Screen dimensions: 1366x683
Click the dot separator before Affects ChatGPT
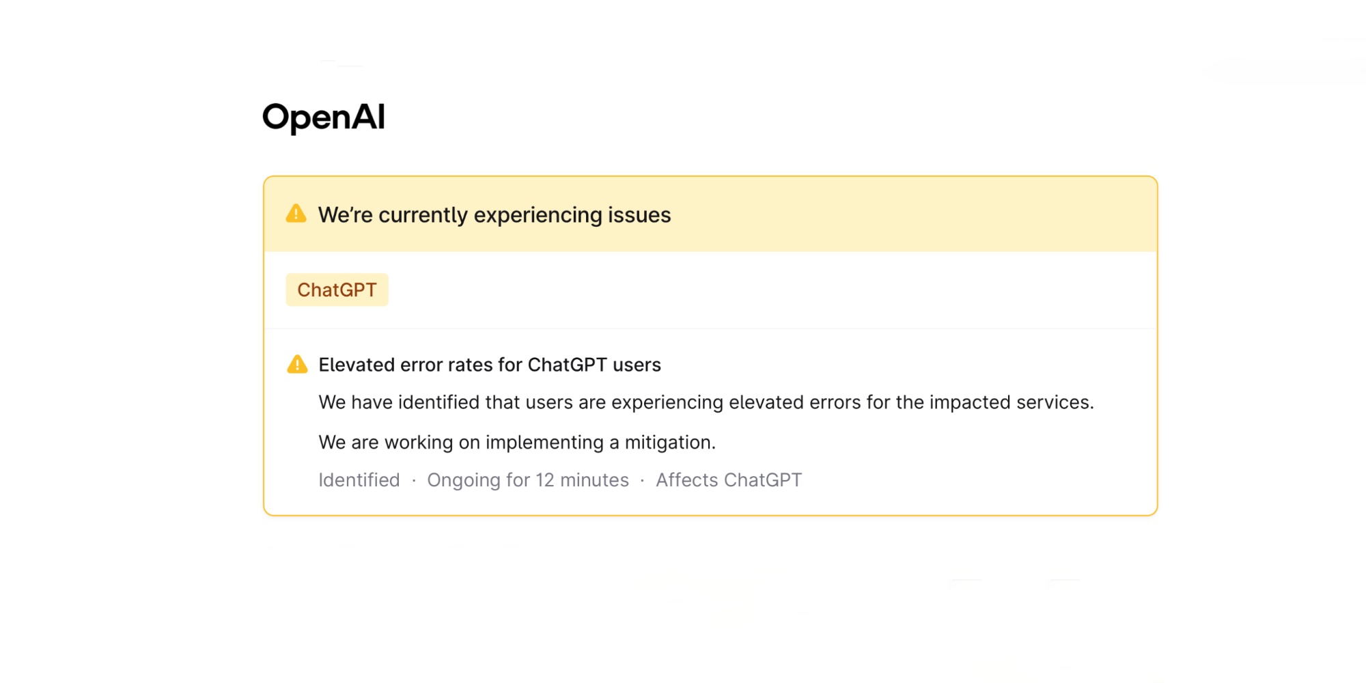(642, 481)
